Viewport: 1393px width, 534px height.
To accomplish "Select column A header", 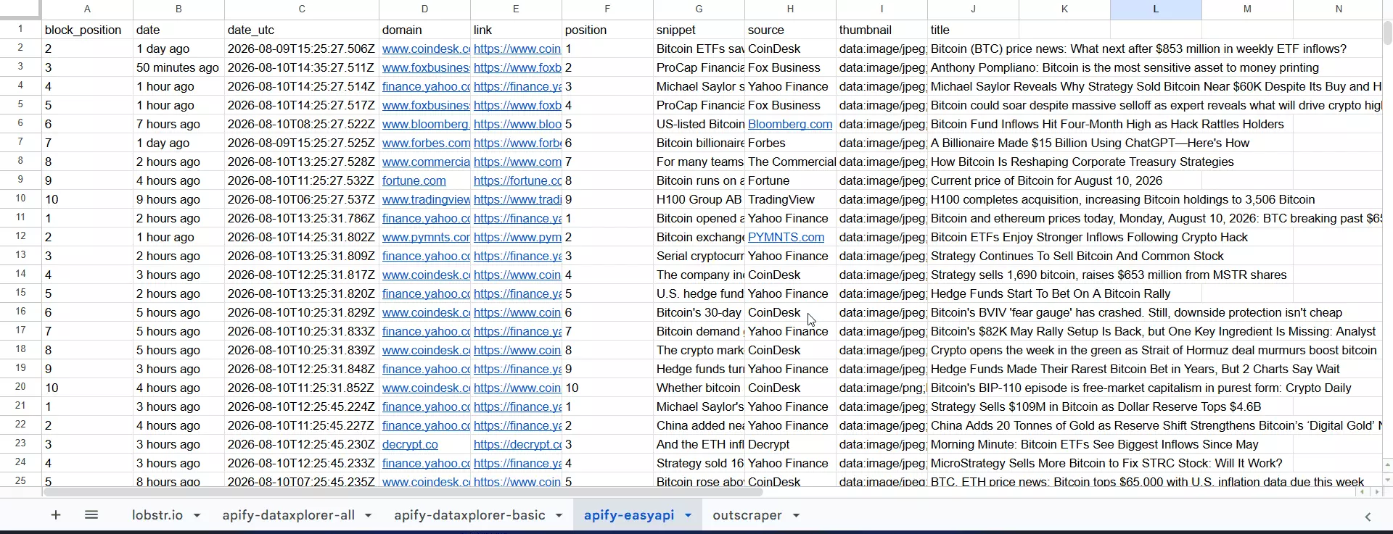I will coord(87,9).
